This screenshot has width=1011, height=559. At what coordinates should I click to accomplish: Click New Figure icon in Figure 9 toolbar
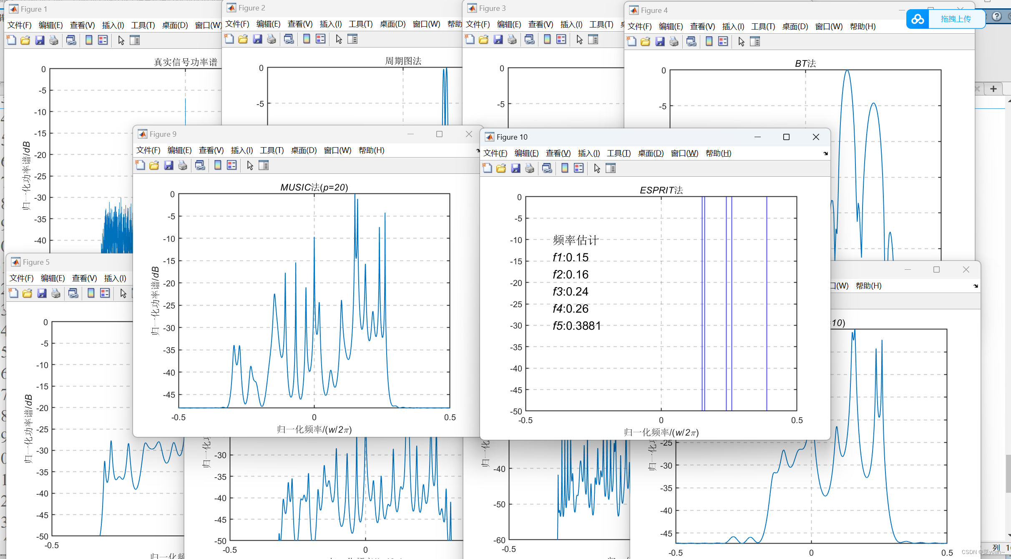click(141, 165)
